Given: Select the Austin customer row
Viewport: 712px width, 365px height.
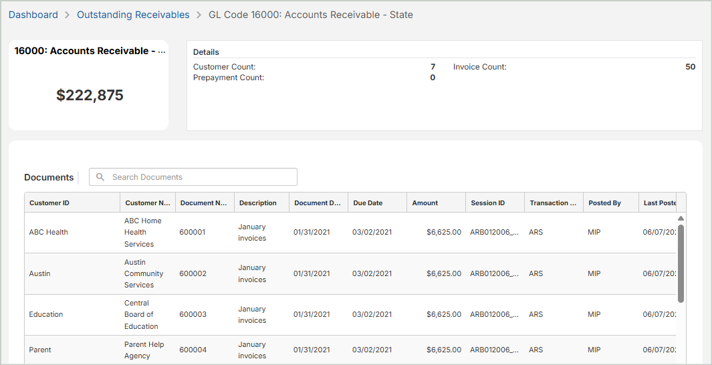Looking at the screenshot, I should click(x=40, y=274).
